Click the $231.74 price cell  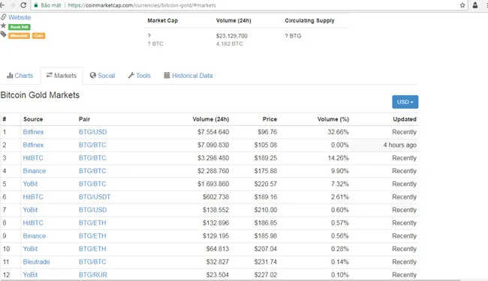coord(266,262)
